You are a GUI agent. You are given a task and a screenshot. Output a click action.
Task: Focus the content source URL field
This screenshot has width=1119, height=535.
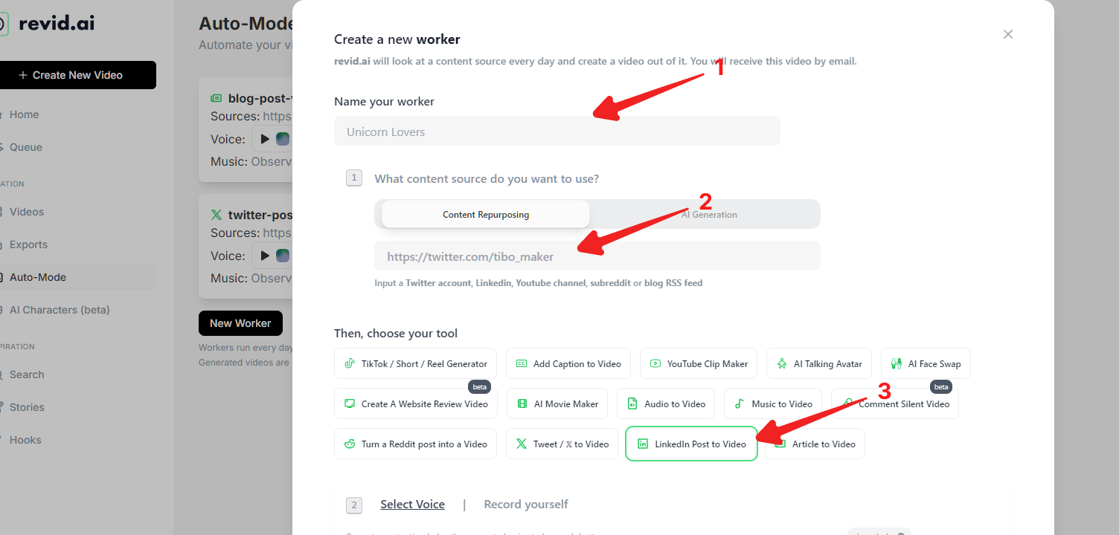pos(597,256)
